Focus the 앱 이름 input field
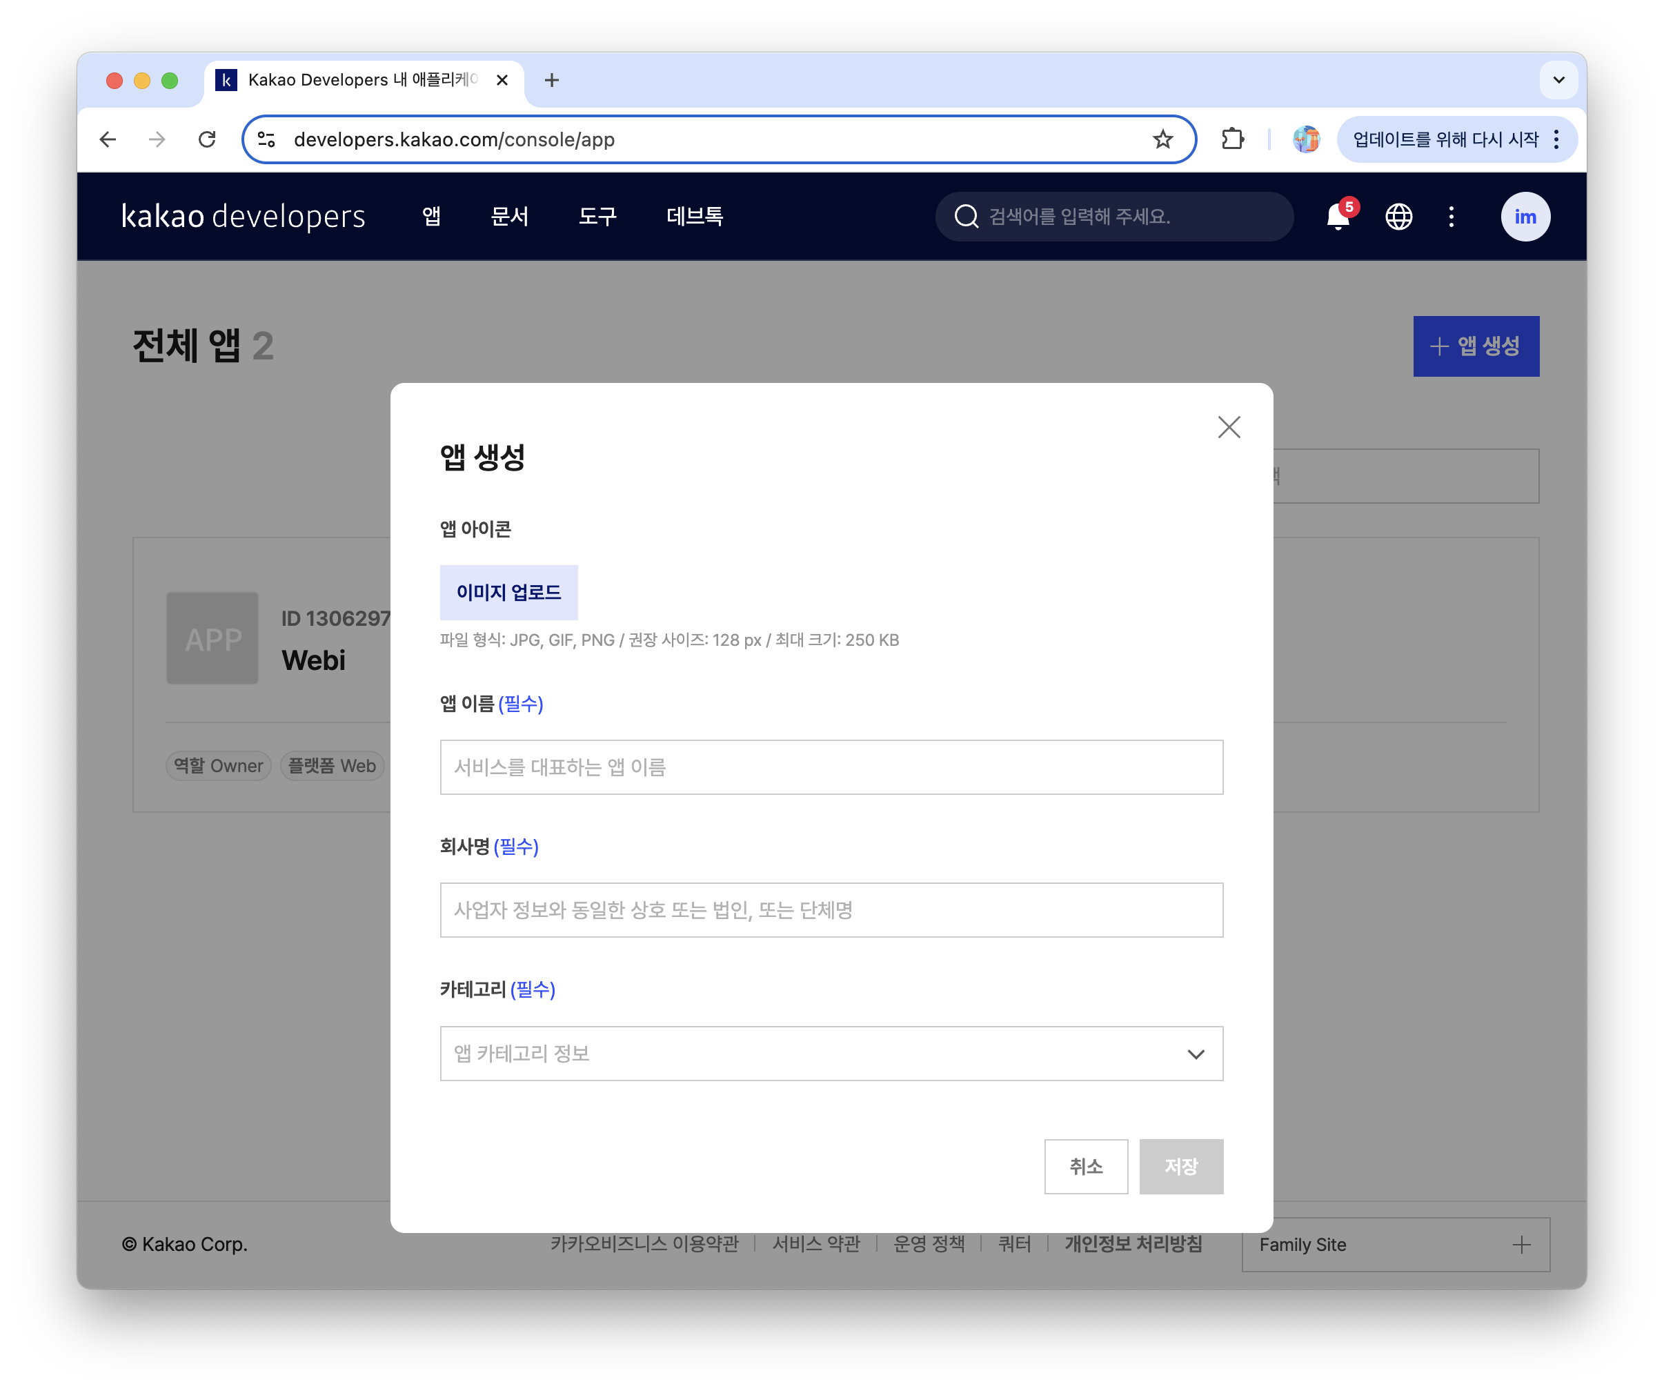Viewport: 1664px width, 1391px height. pos(831,767)
